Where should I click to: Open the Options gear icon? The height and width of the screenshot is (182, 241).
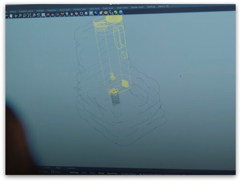click(x=106, y=13)
